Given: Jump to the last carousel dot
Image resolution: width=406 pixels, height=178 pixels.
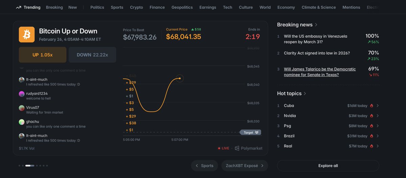Looking at the screenshot, I should (47, 166).
